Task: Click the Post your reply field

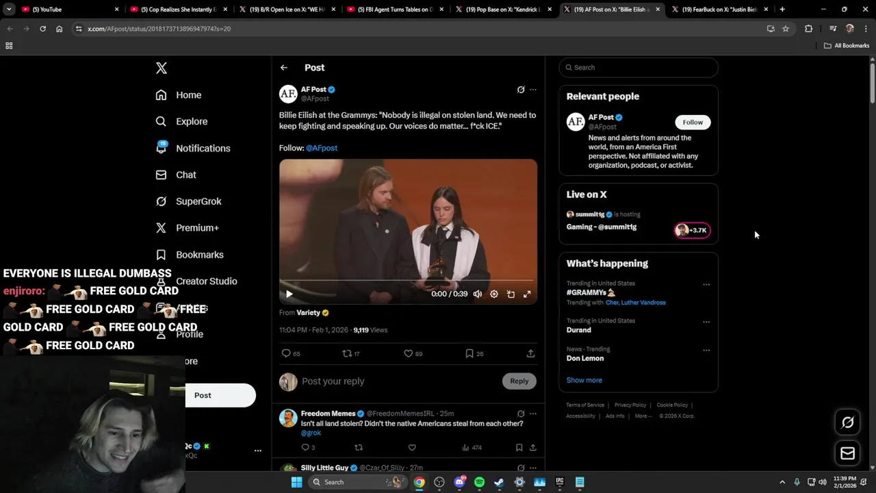Action: point(400,381)
